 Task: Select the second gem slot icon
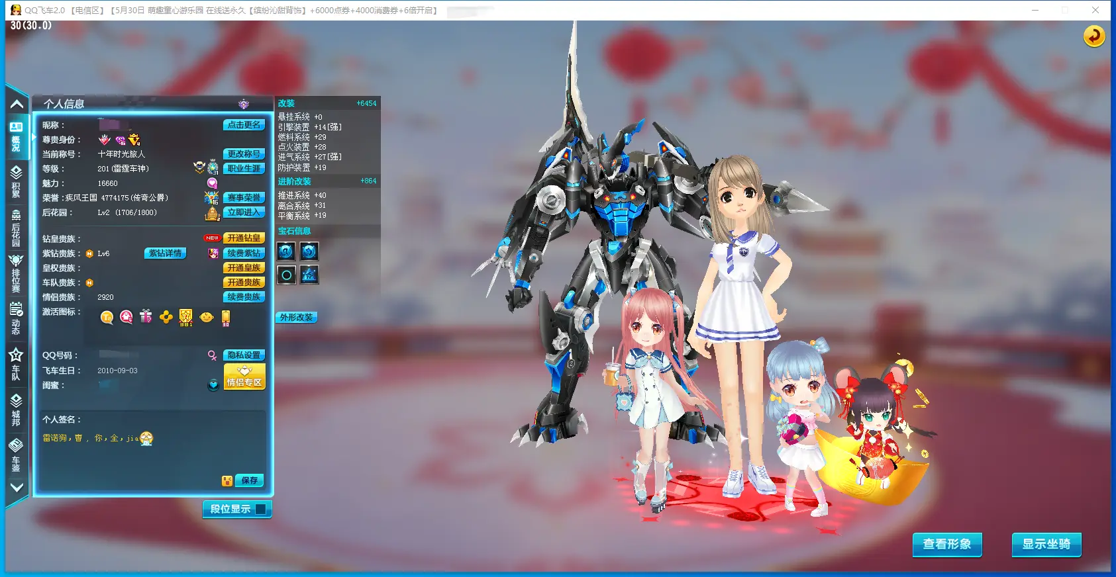point(309,251)
